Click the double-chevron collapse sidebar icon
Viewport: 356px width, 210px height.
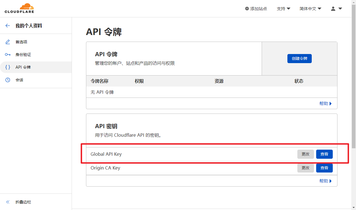(x=8, y=202)
